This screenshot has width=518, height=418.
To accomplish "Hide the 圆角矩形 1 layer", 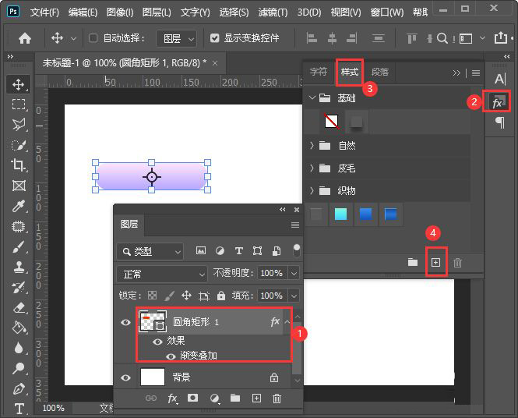I will click(125, 322).
